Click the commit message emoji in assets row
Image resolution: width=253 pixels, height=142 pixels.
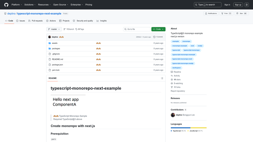pyautogui.click(x=98, y=43)
